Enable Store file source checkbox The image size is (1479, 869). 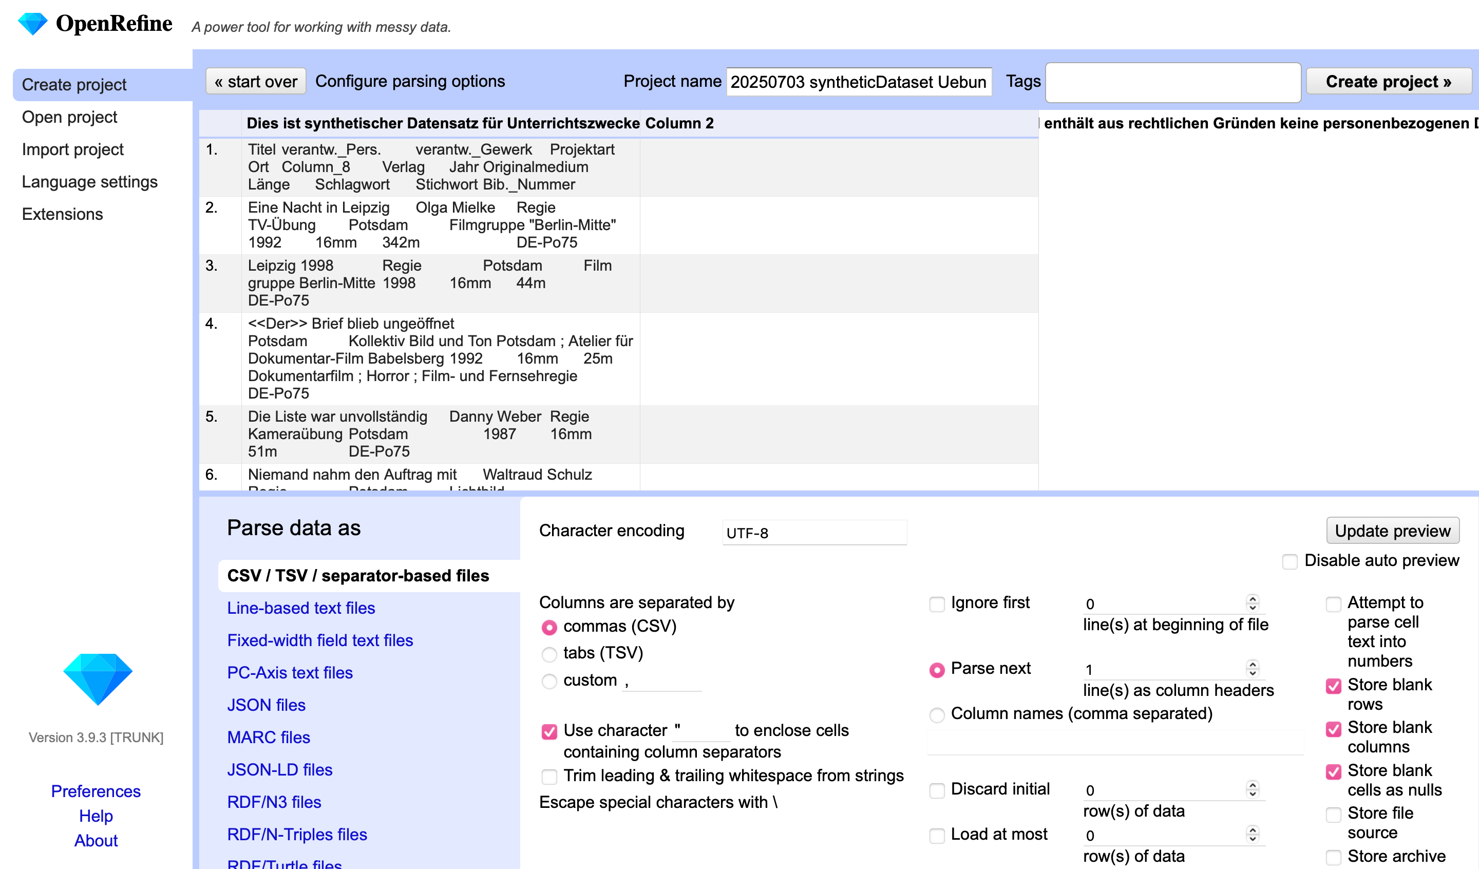point(1334,815)
